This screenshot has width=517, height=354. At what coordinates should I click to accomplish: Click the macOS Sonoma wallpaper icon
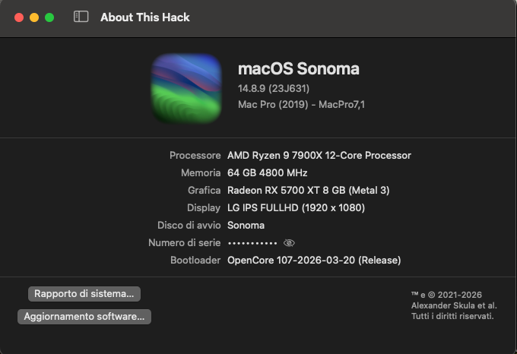click(186, 88)
